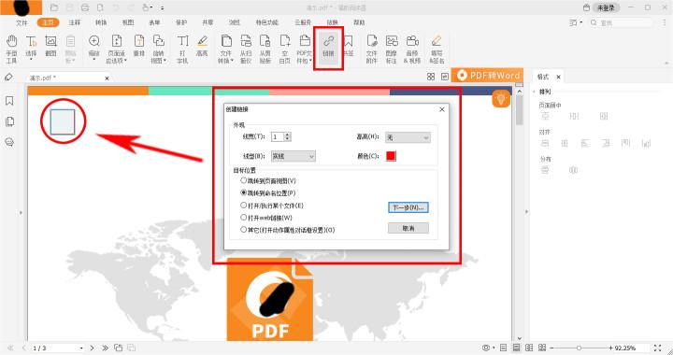Open the File Convert dropdown (文件转换)
Screen dimensions: 673x355
pos(226,49)
